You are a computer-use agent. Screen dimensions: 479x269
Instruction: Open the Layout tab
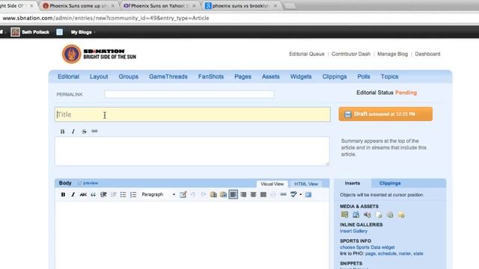[x=99, y=76]
